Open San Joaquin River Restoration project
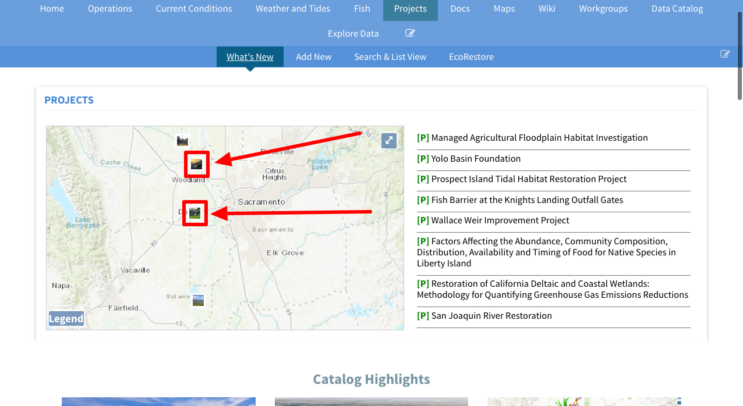Screen dimensions: 743x406 (491, 316)
